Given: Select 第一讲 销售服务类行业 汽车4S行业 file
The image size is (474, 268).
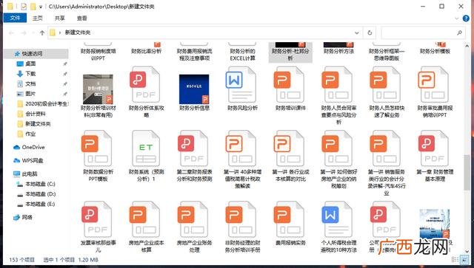Looking at the screenshot, I should [387, 162].
